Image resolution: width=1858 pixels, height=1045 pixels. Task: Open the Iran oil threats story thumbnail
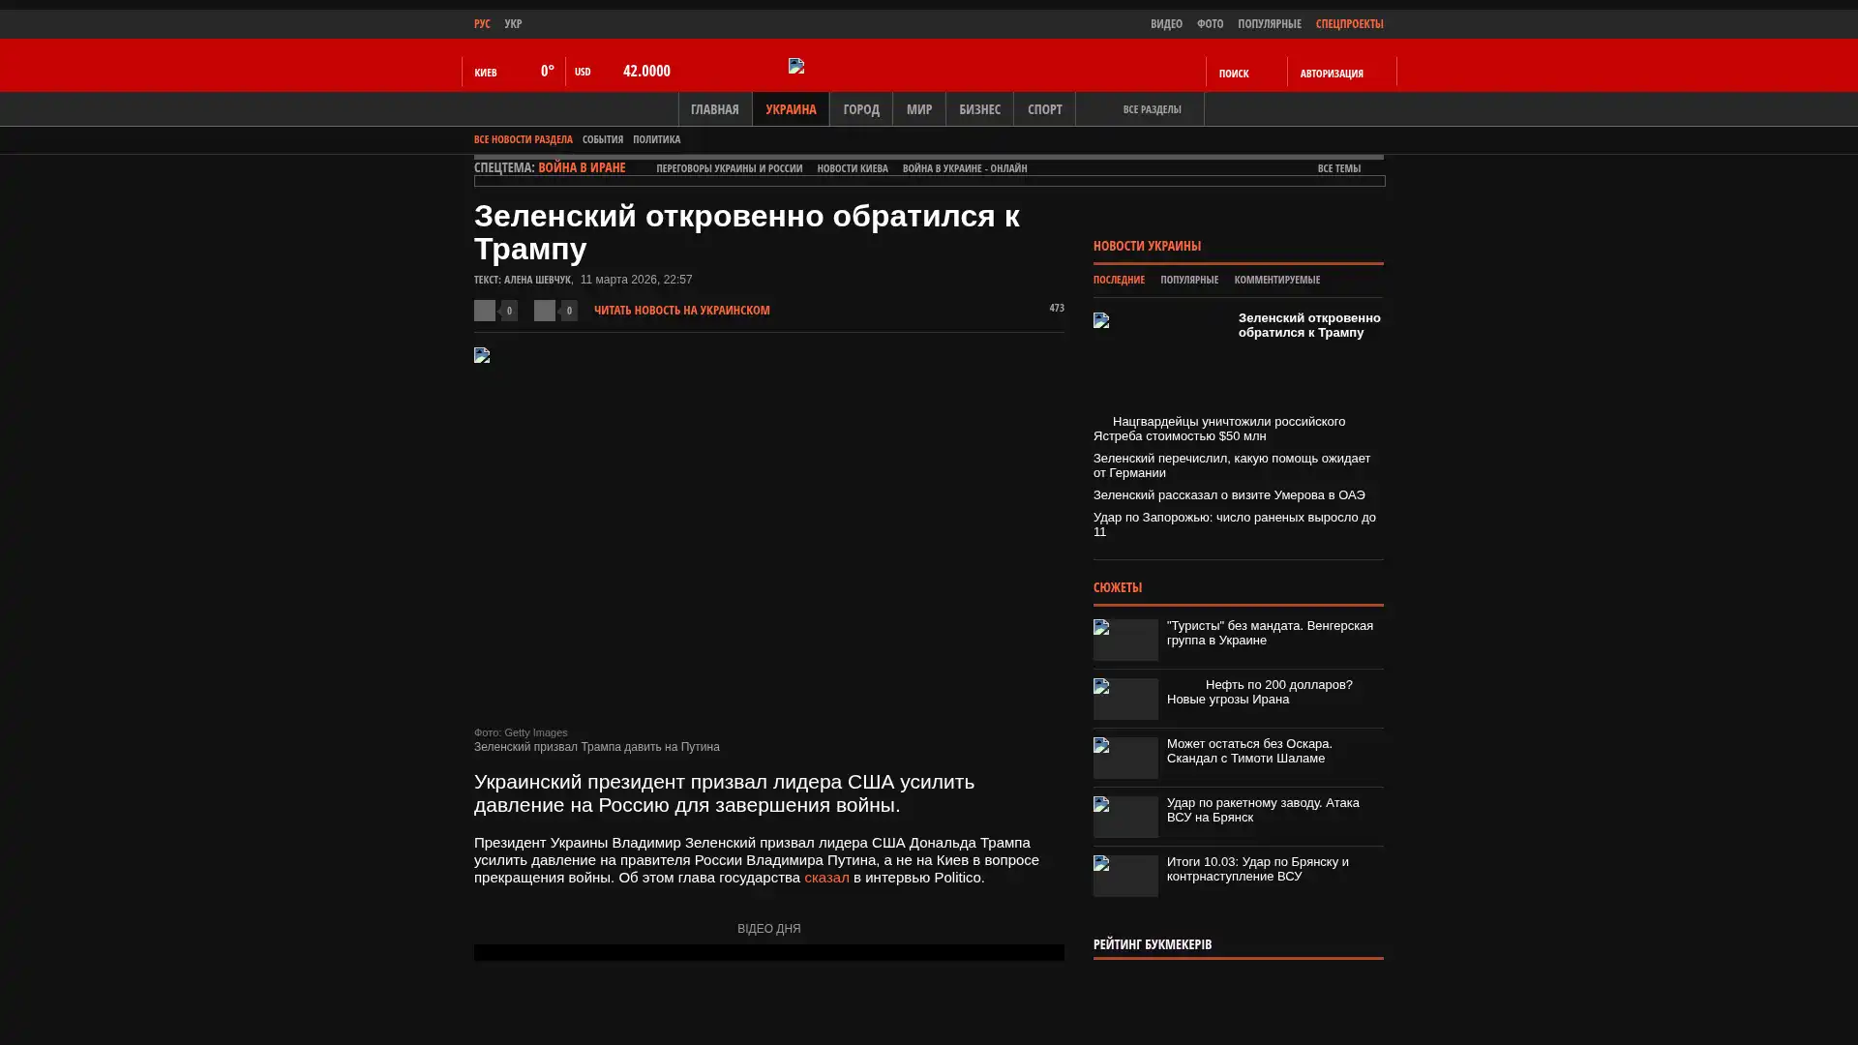pos(1125,699)
